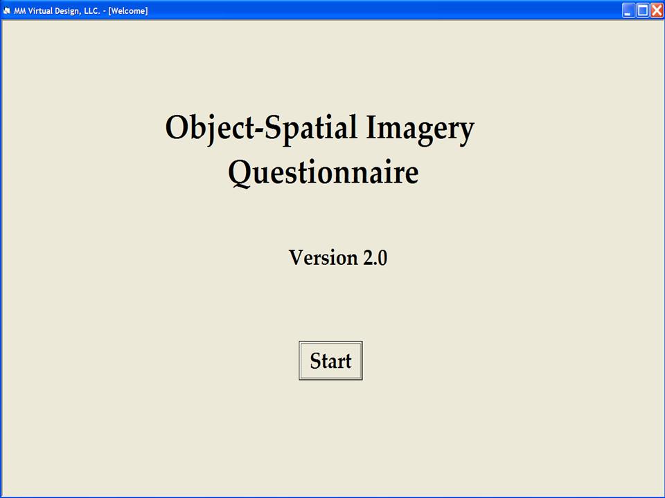Click the application icon in the title bar
The height and width of the screenshot is (498, 665).
(x=7, y=10)
